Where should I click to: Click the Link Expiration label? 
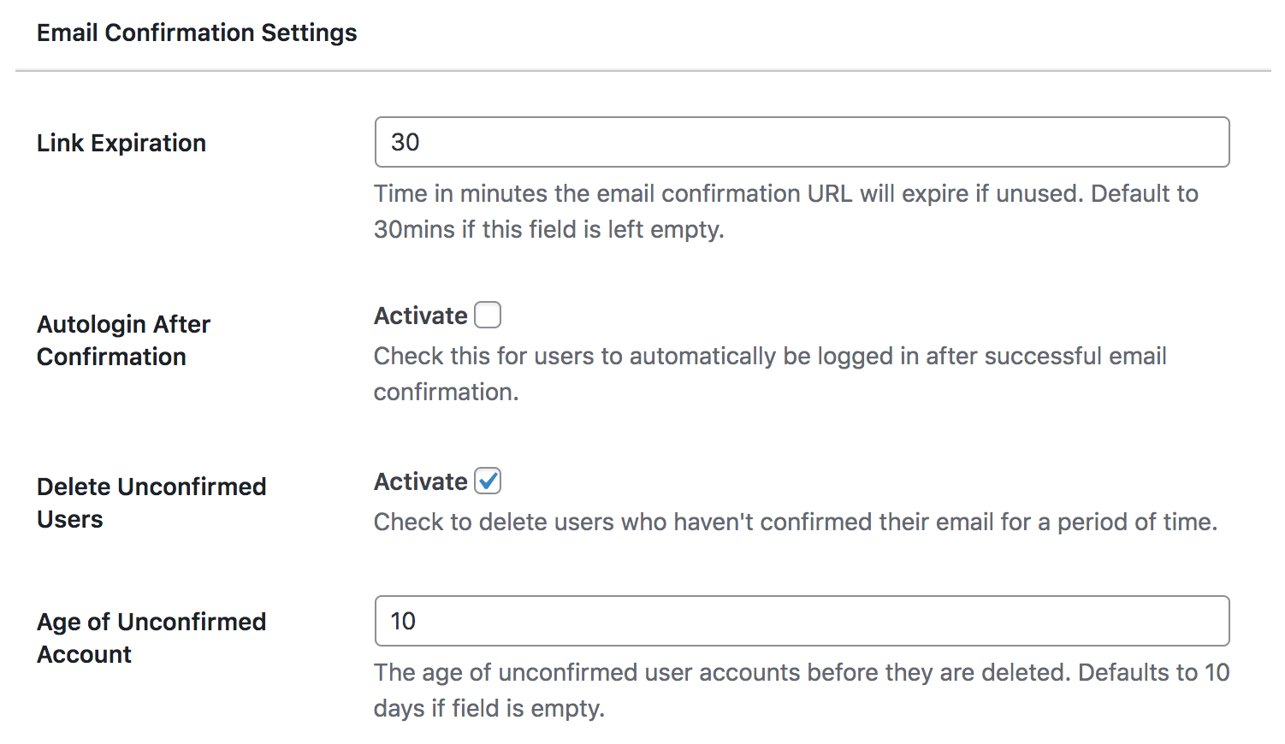pyautogui.click(x=121, y=143)
